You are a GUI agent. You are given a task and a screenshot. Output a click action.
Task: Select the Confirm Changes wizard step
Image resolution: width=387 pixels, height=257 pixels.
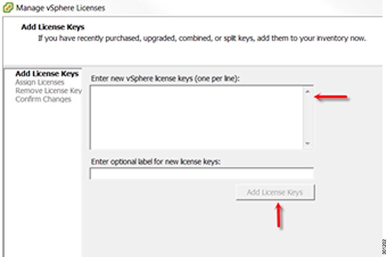click(43, 99)
